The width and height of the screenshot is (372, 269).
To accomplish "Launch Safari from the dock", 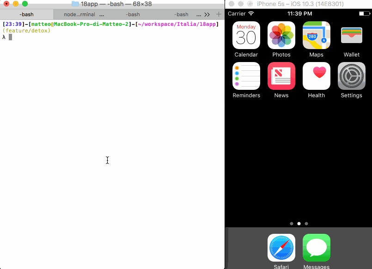I will click(281, 248).
